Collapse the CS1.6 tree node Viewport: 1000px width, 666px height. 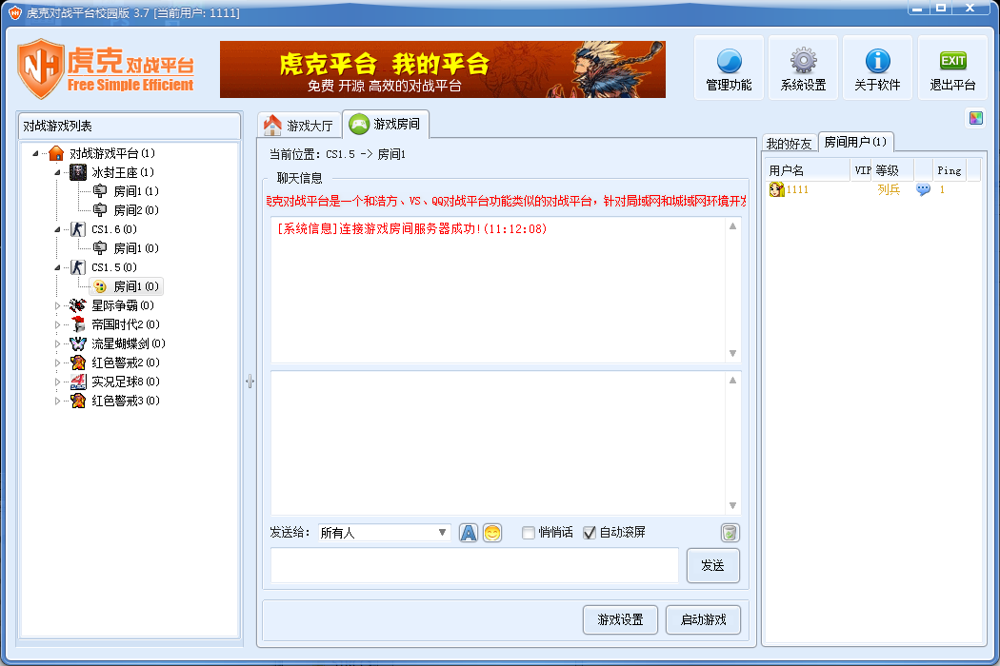pos(57,229)
